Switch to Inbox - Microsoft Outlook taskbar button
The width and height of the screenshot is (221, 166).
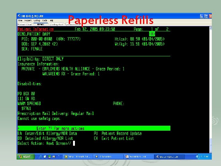click(78, 157)
